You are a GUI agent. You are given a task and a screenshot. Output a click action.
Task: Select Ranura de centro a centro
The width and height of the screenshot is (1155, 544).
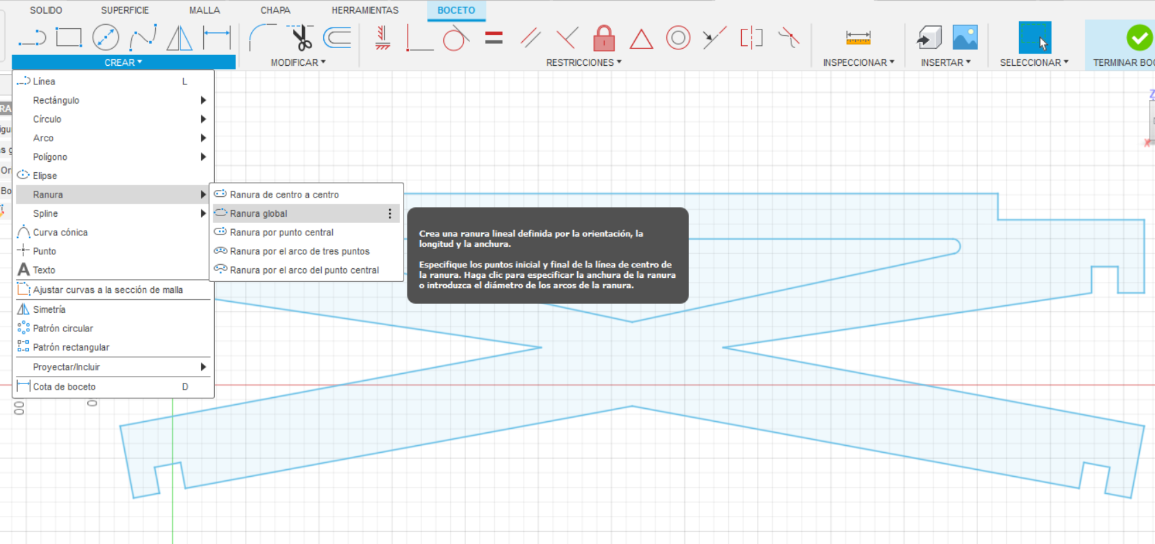pyautogui.click(x=306, y=195)
